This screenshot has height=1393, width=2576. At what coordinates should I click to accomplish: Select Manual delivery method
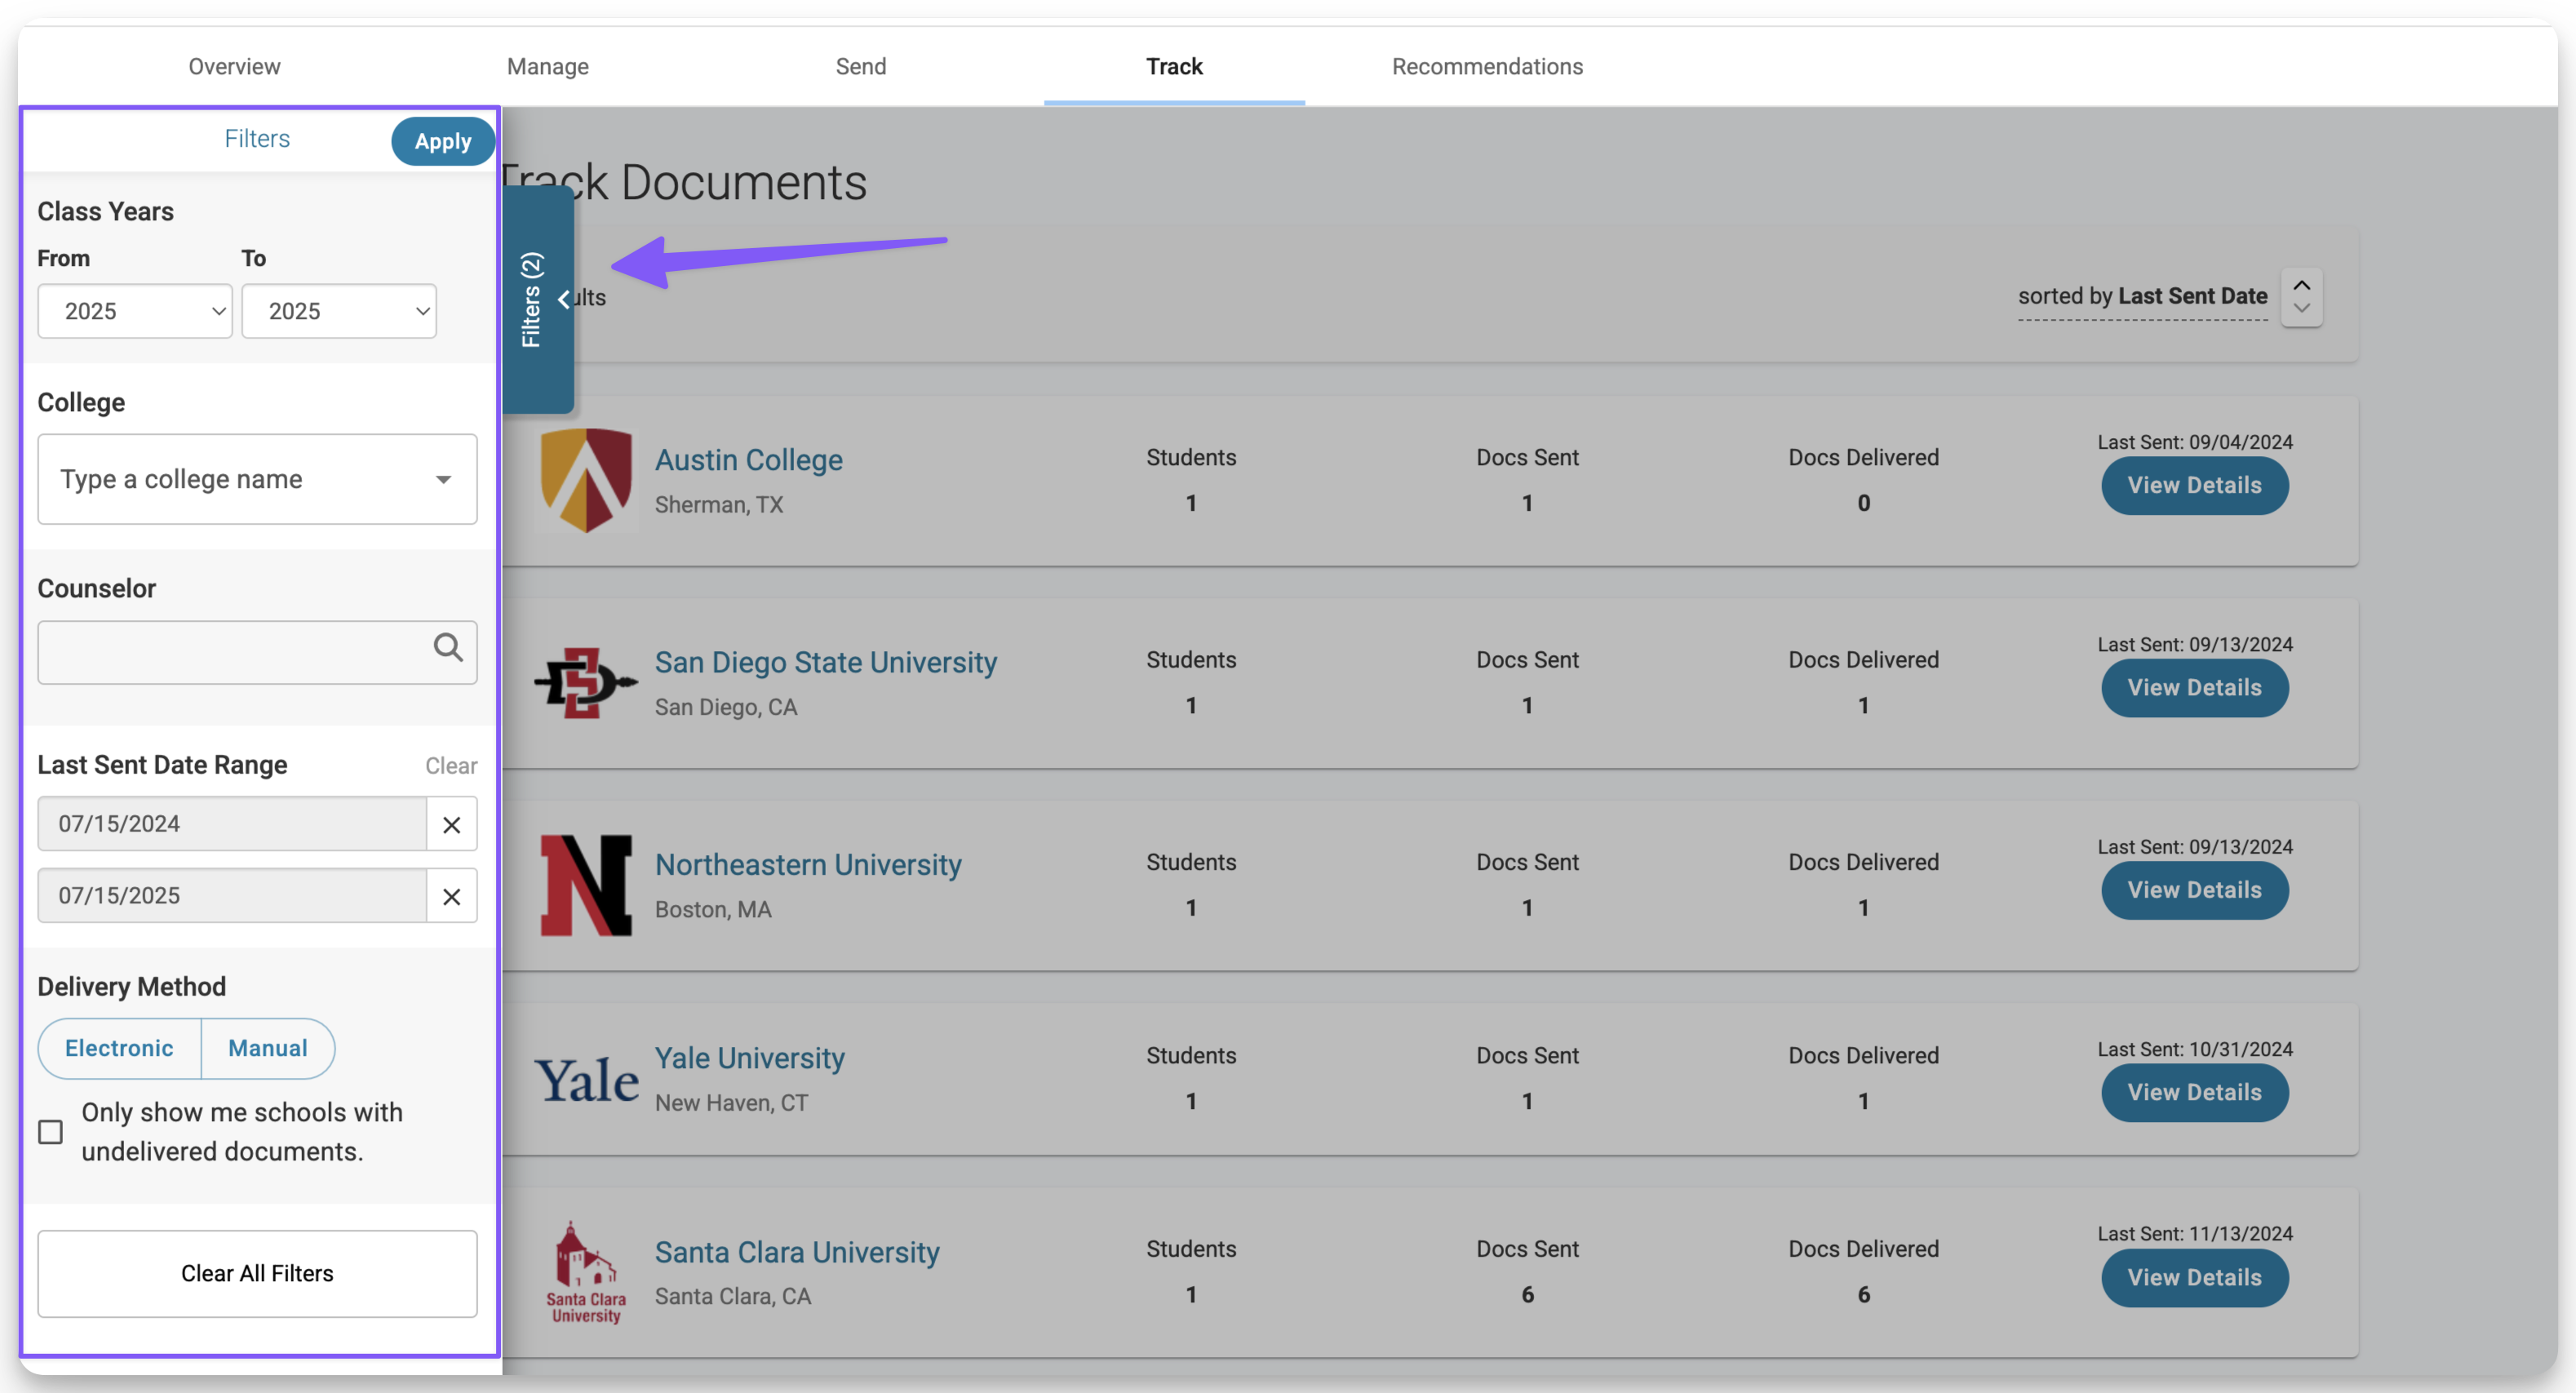(268, 1048)
